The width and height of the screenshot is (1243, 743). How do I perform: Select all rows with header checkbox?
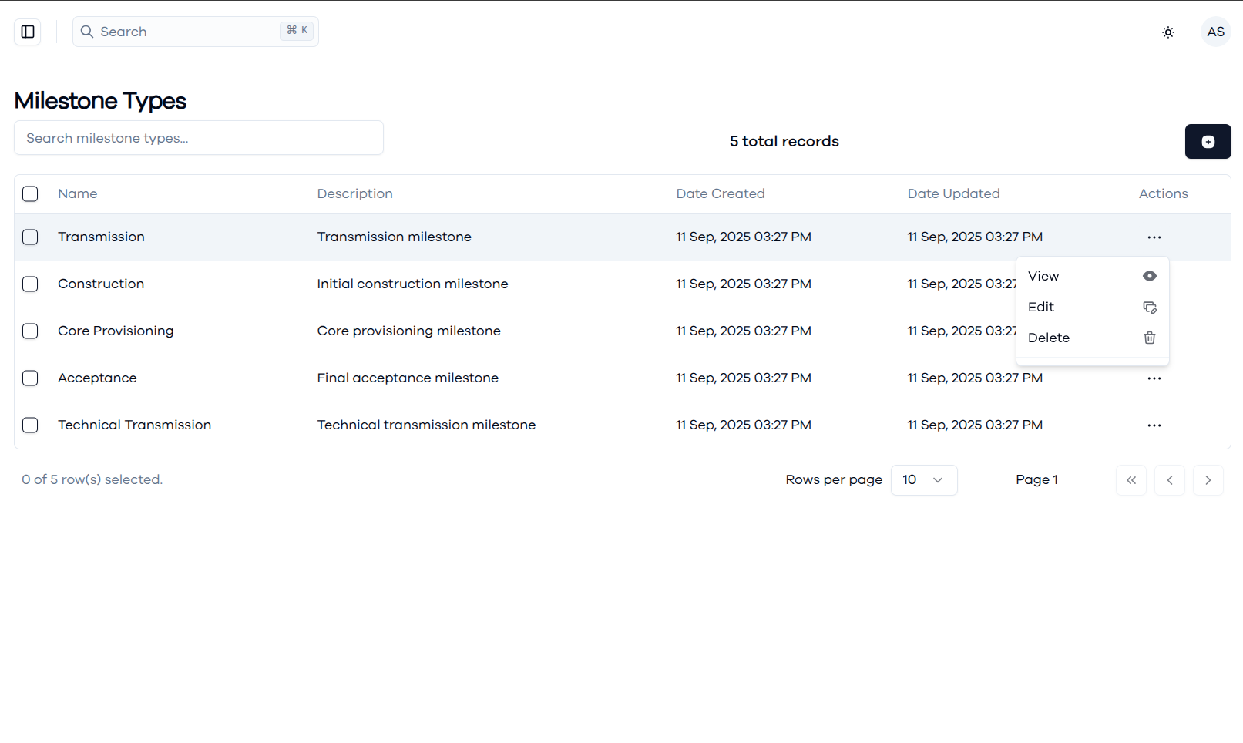coord(30,194)
